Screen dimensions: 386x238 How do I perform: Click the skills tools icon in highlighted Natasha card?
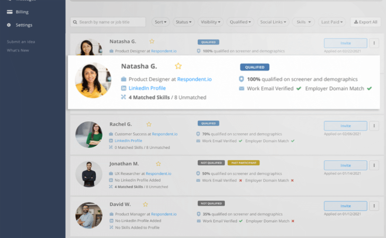(x=124, y=97)
